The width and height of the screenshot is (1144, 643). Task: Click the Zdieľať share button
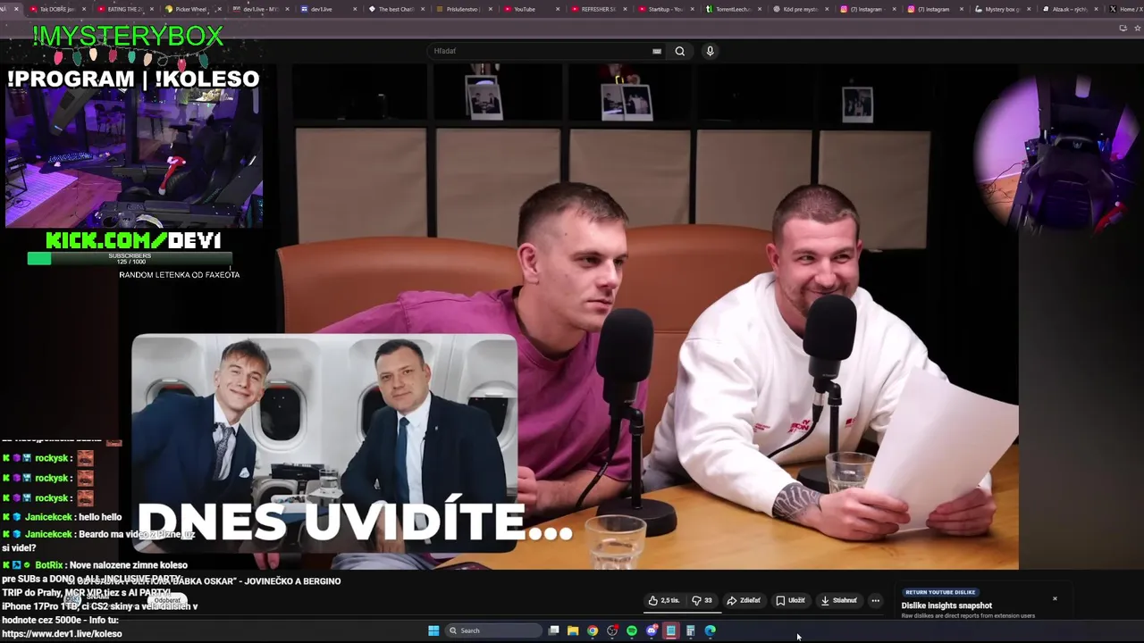point(744,600)
